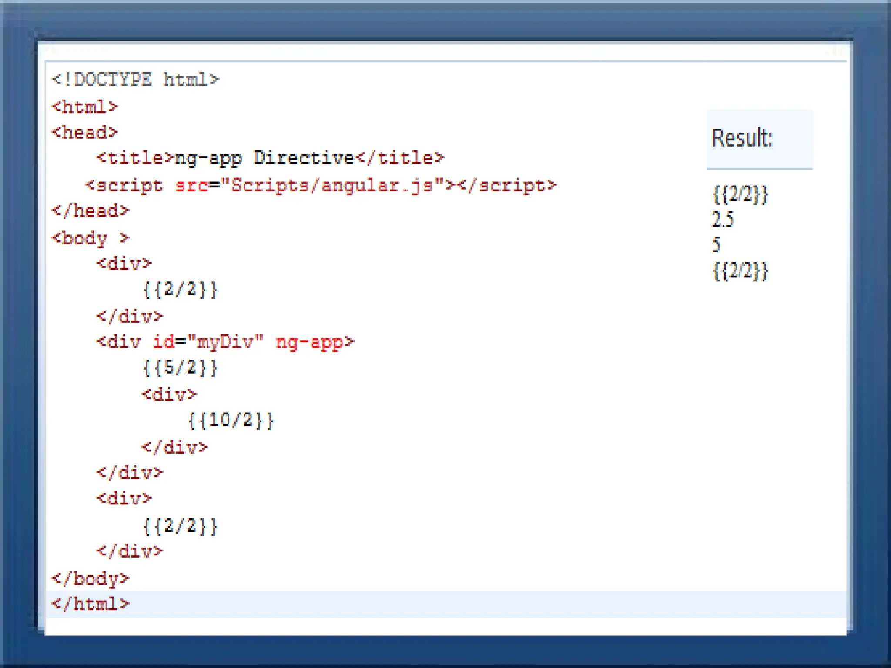Click the 2.5 output value

click(x=722, y=220)
